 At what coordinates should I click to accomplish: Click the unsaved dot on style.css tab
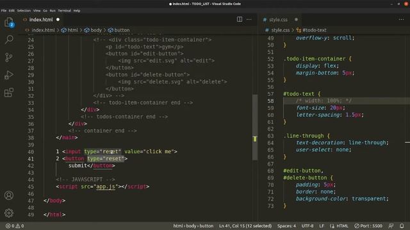[296, 20]
